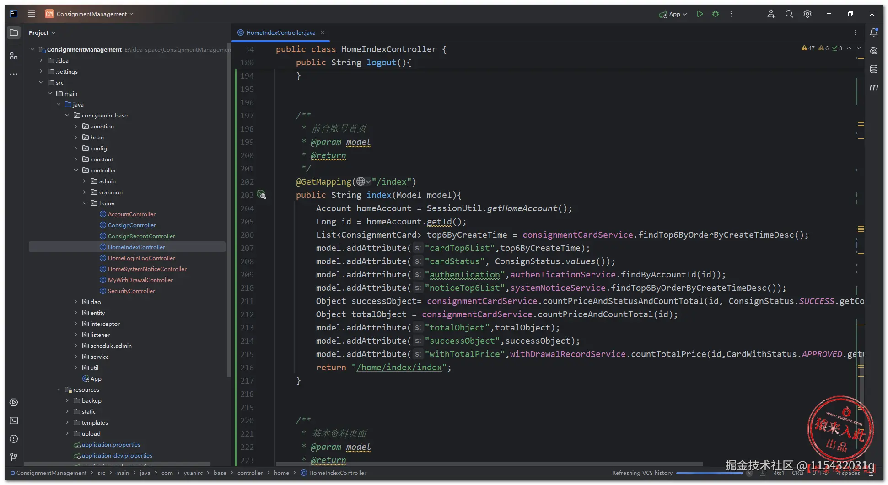This screenshot has width=888, height=485.
Task: Expand the admin package
Action: tap(85, 181)
